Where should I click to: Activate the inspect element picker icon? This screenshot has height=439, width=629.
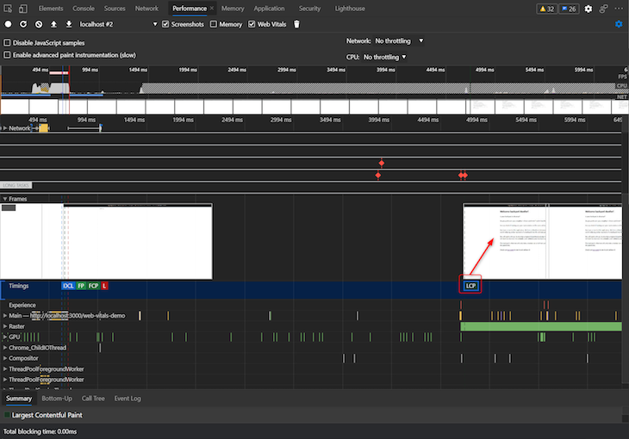tap(8, 9)
